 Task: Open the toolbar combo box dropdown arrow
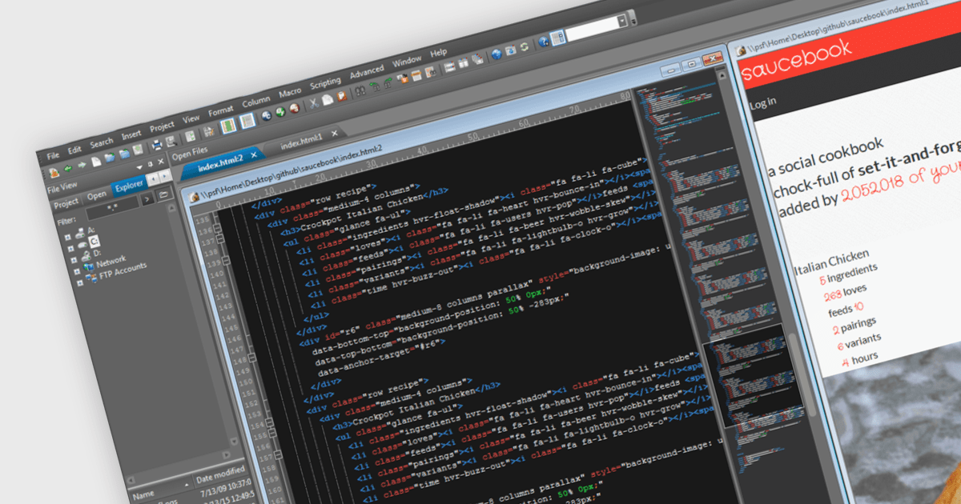coord(621,22)
